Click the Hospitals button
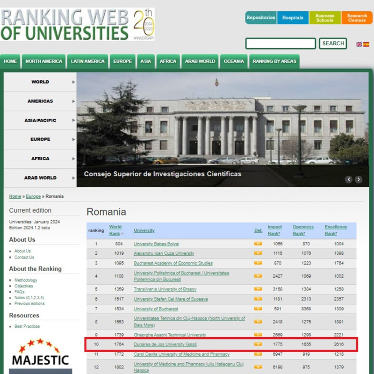The height and width of the screenshot is (374, 374). [x=293, y=18]
